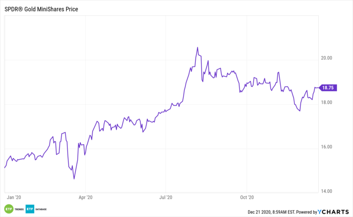Click the 'TRENDS' text beside green logo
This screenshot has height=217, width=353.
18,209
